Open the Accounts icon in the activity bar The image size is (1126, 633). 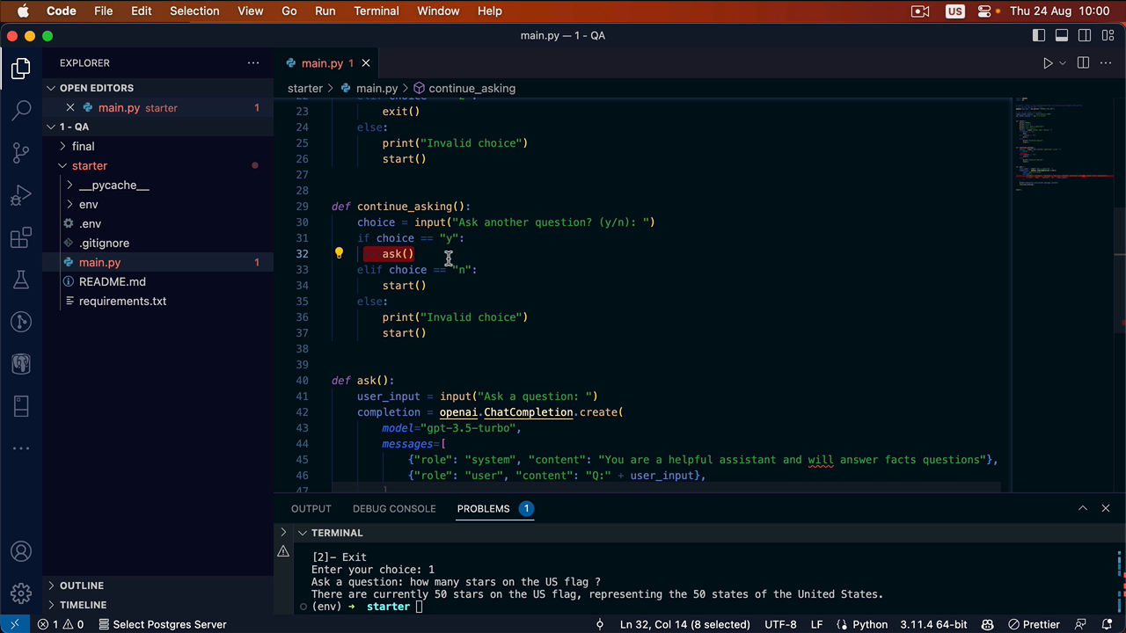pyautogui.click(x=20, y=551)
